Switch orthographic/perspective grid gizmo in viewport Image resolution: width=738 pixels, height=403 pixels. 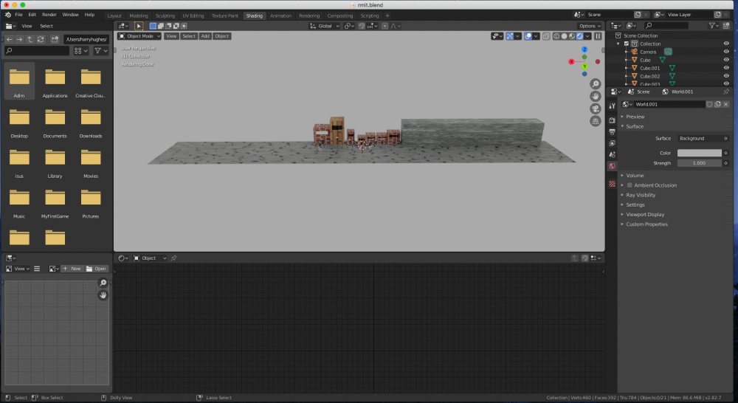click(x=596, y=121)
